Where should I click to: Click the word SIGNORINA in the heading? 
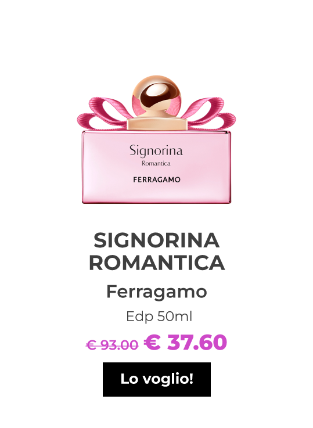tap(157, 241)
